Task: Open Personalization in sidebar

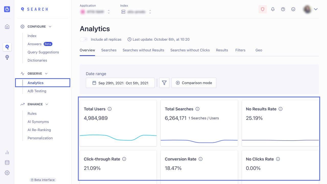Action: tap(40, 138)
